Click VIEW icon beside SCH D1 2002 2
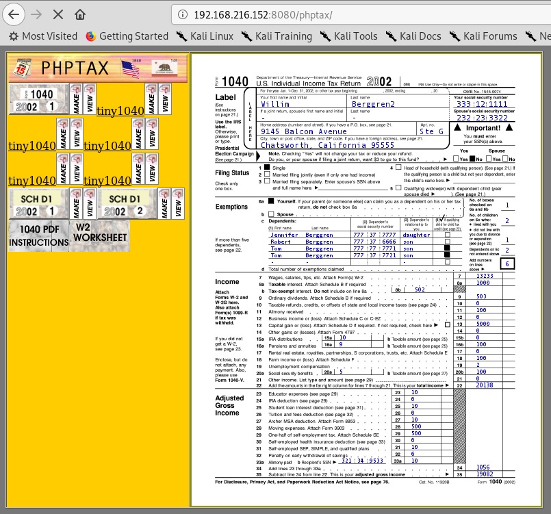 click(x=178, y=204)
